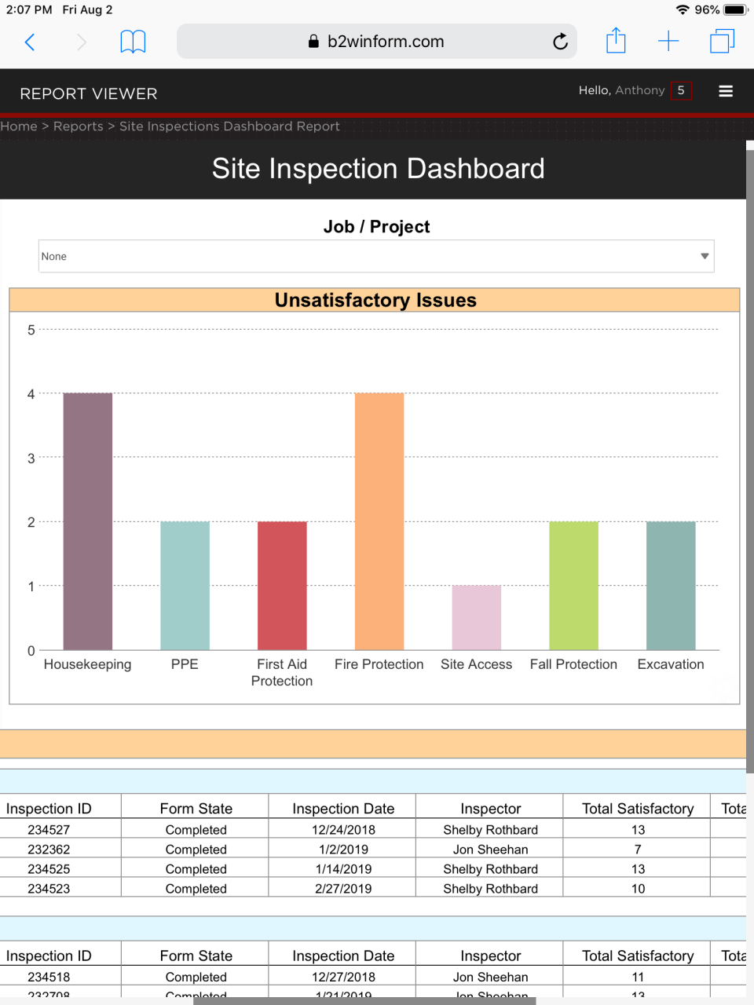
Task: Expand the None selector using its chevron
Action: click(705, 256)
